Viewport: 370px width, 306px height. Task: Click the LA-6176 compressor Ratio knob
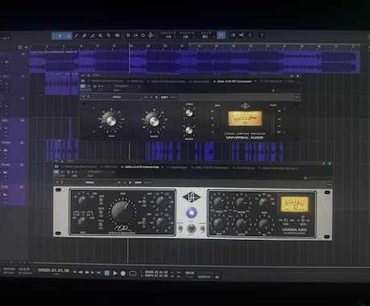coord(264,203)
